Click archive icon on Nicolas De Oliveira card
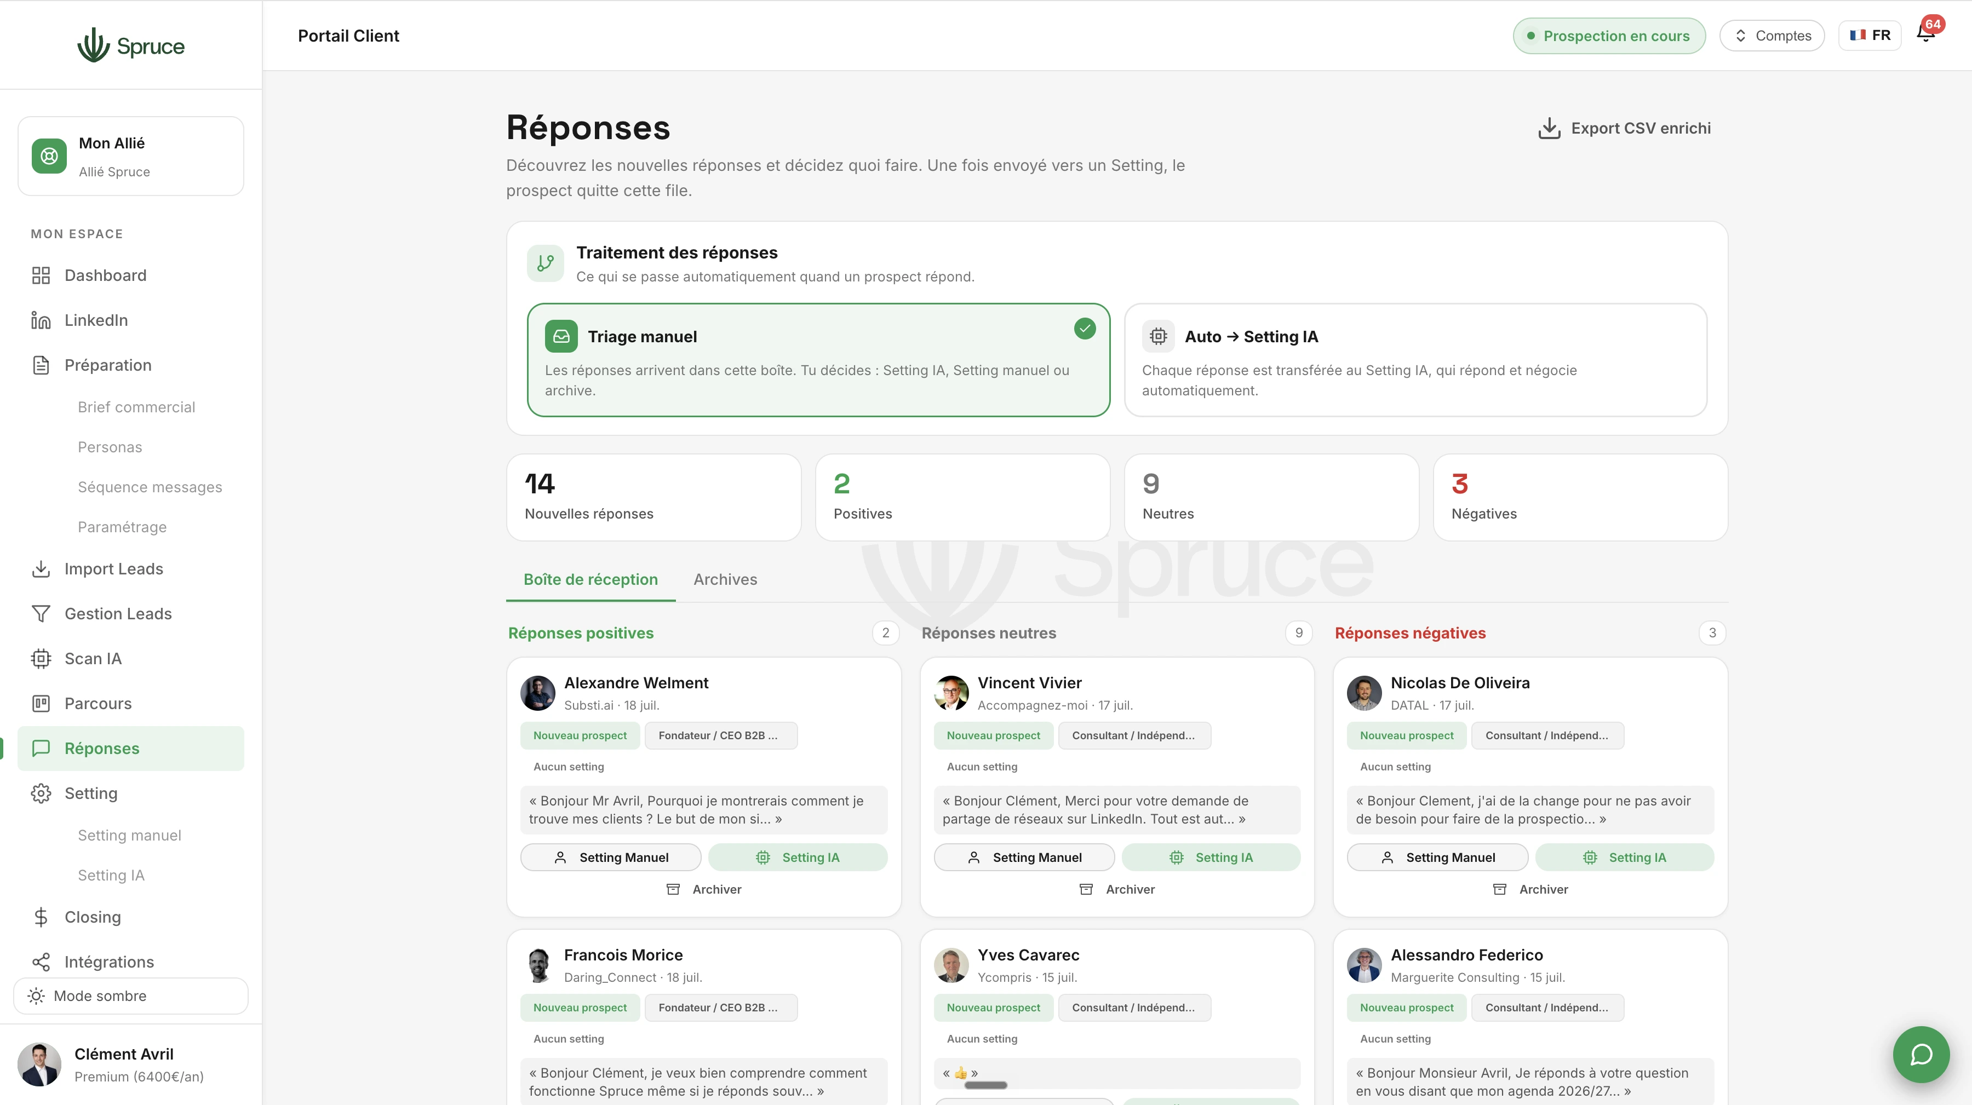1972x1105 pixels. 1500,889
